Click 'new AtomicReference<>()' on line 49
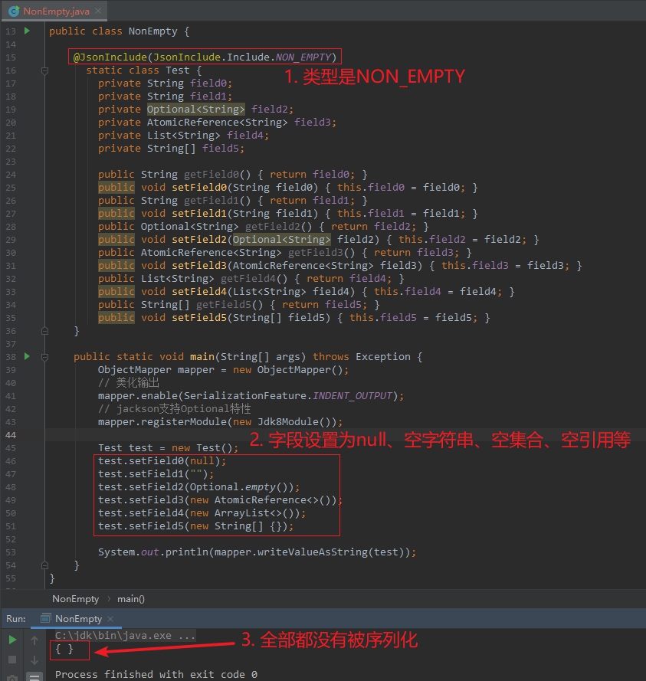This screenshot has width=646, height=681. (x=263, y=500)
